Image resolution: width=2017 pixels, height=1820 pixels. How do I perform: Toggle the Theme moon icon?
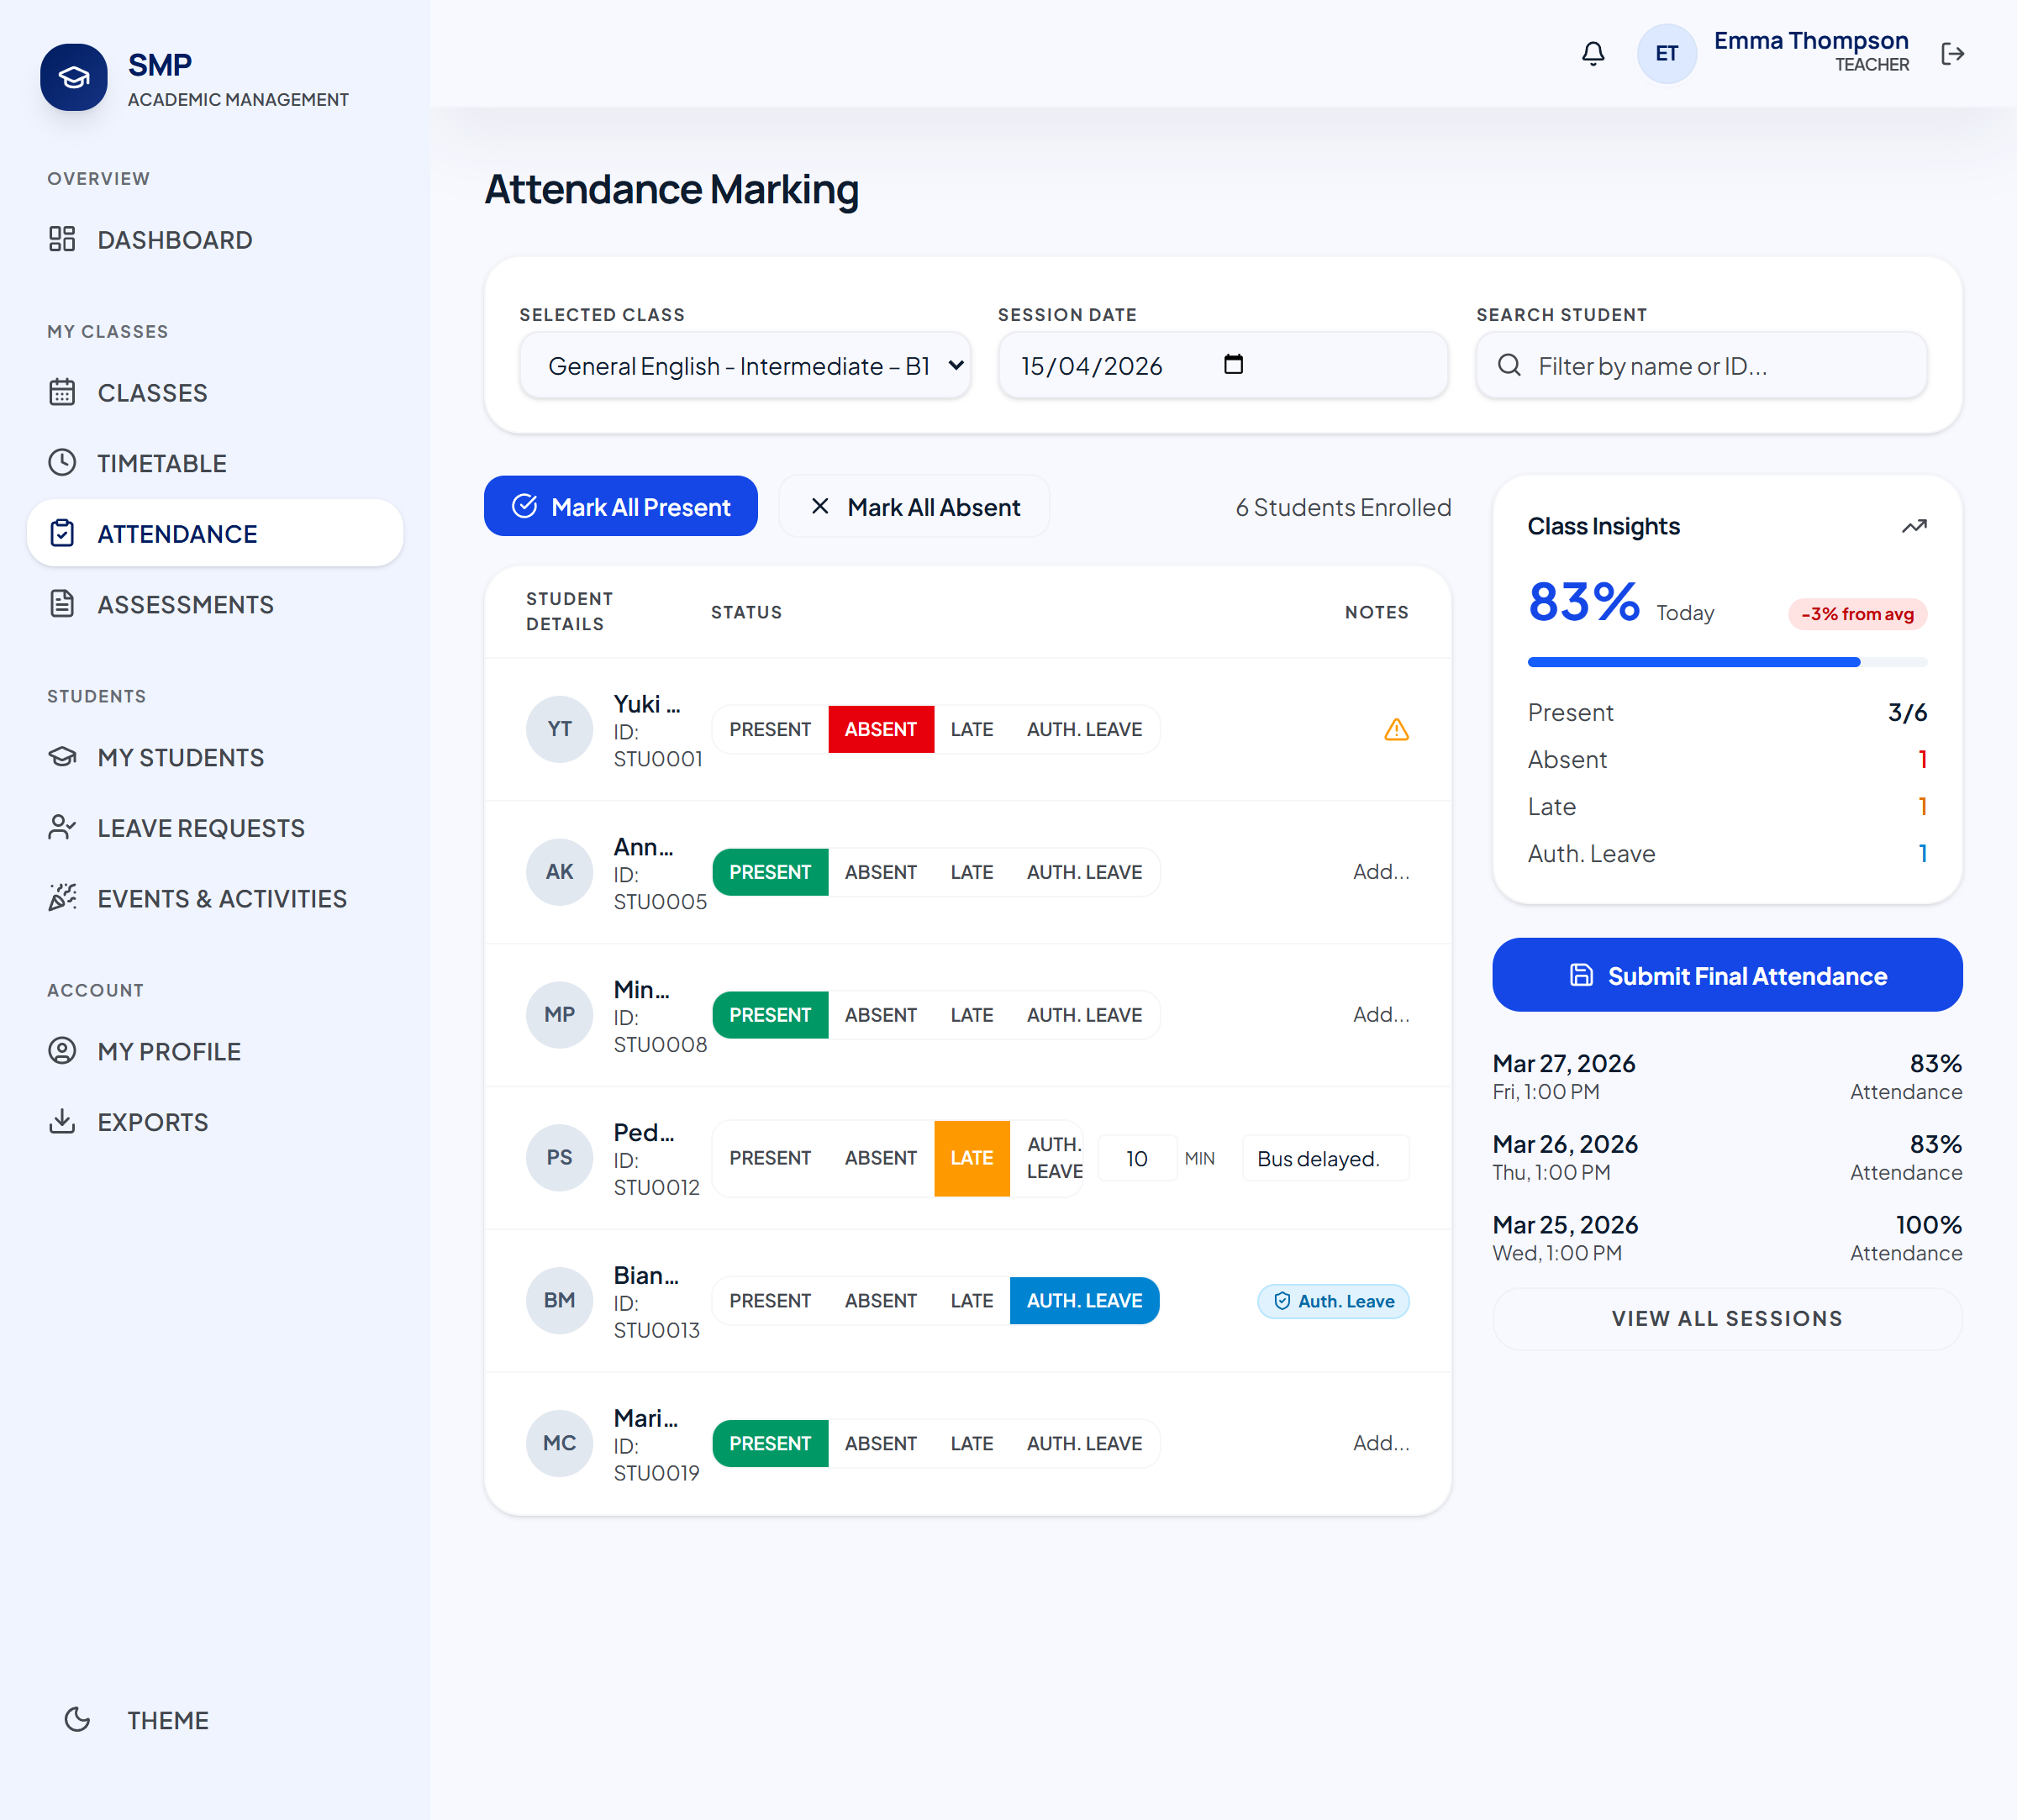point(77,1719)
